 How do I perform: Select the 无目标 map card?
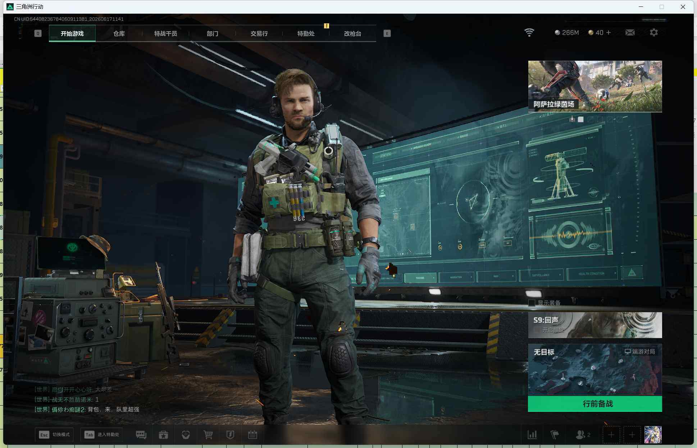point(595,370)
